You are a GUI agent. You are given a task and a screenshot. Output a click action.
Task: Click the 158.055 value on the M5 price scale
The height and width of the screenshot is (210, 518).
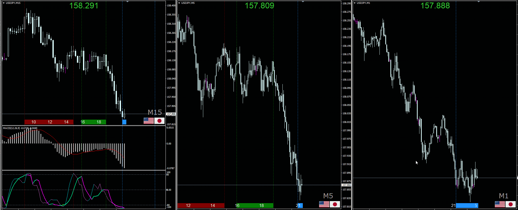coord(347,105)
